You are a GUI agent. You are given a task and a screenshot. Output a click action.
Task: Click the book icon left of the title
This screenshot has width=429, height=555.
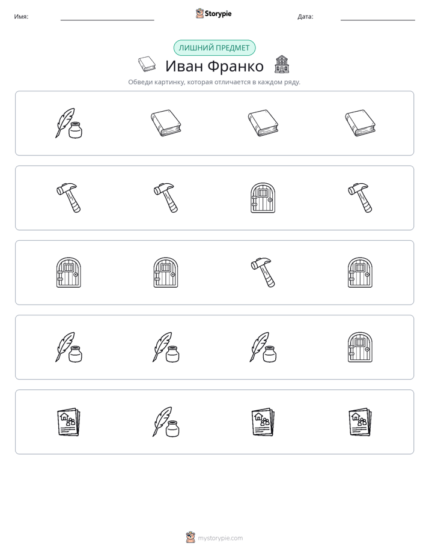147,64
